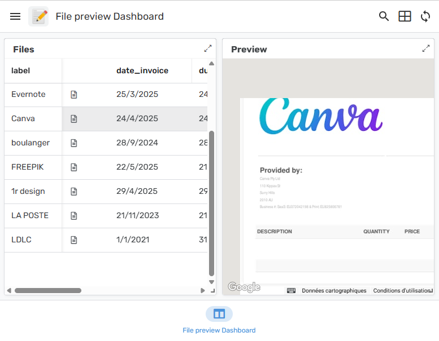This screenshot has width=439, height=341.
Task: Click the horizontal scrollbar thumb in Files
Action: (48, 290)
